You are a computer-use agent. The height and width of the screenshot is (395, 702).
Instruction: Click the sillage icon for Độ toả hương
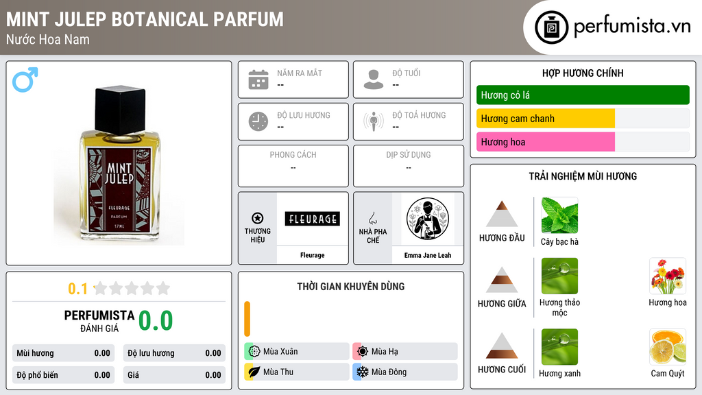pos(374,121)
